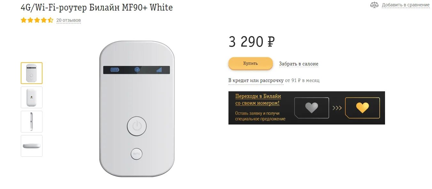Select the side view router thumbnail
432x189 pixels.
32,122
